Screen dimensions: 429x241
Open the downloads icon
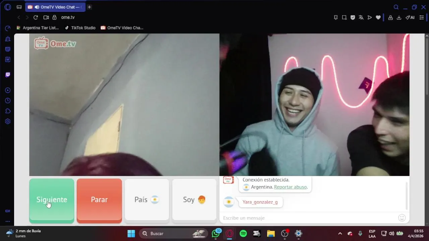[399, 17]
